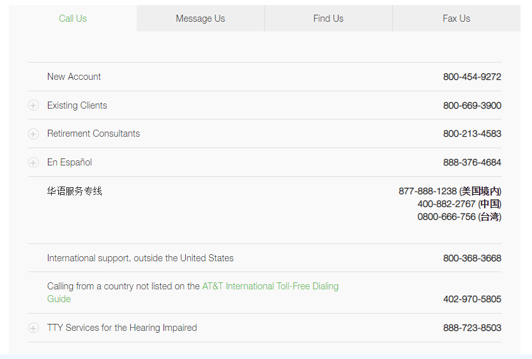Click Retirement Consultants number 800-213-4583
The height and width of the screenshot is (359, 532).
472,134
